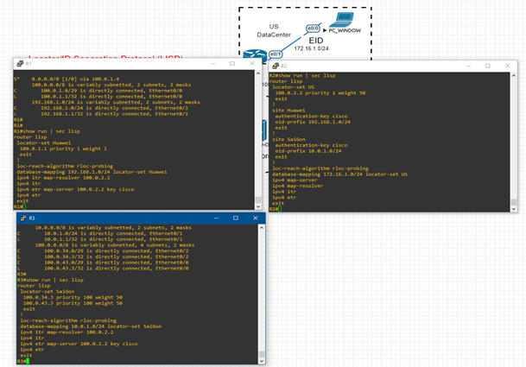Click the PC_WINDOW label in the topology

[x=345, y=30]
